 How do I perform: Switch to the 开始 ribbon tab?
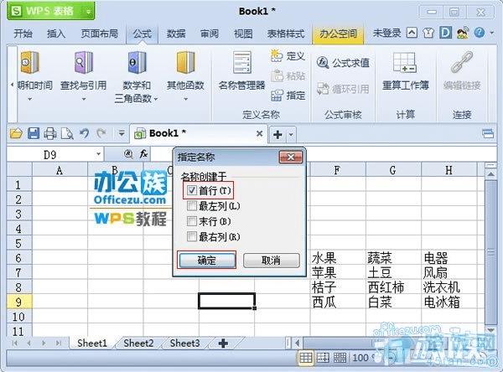(x=23, y=34)
